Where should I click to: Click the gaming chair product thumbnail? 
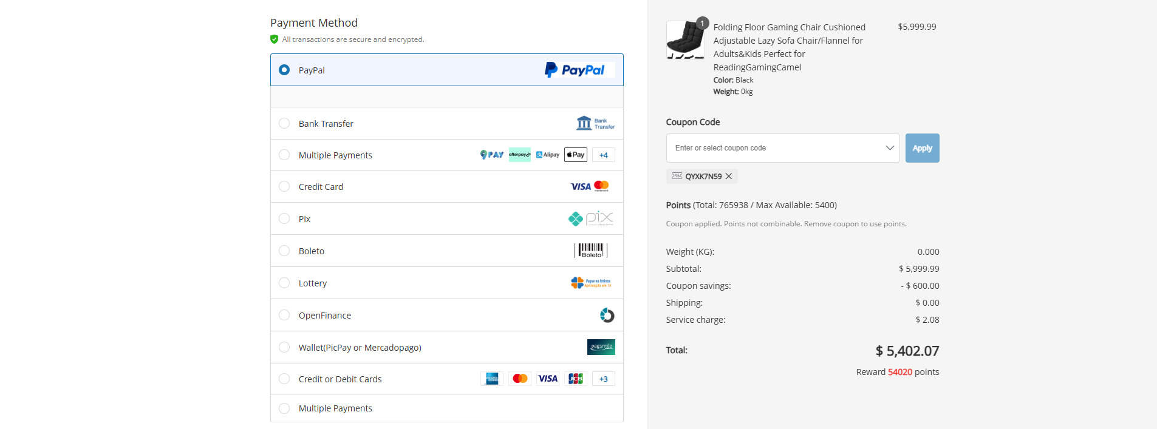coord(685,40)
